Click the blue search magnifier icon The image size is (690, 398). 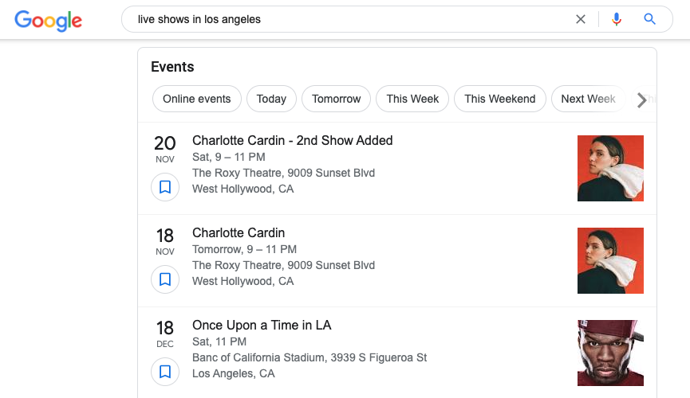pos(650,19)
